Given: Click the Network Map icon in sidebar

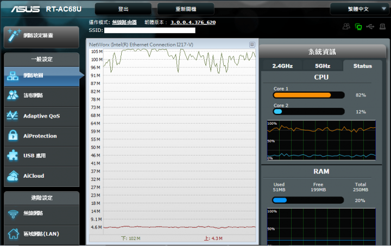Looking at the screenshot, I should coord(12,76).
